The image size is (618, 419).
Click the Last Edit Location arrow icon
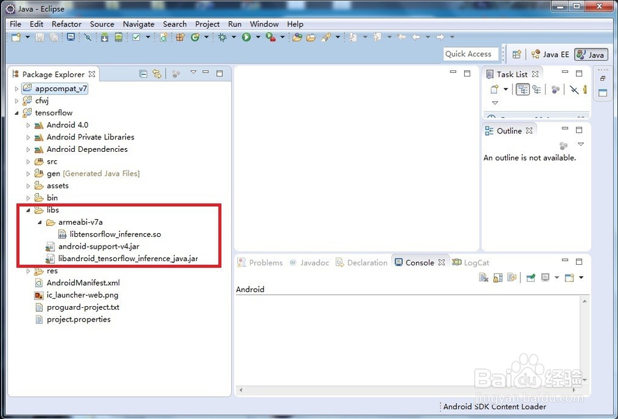(402, 37)
